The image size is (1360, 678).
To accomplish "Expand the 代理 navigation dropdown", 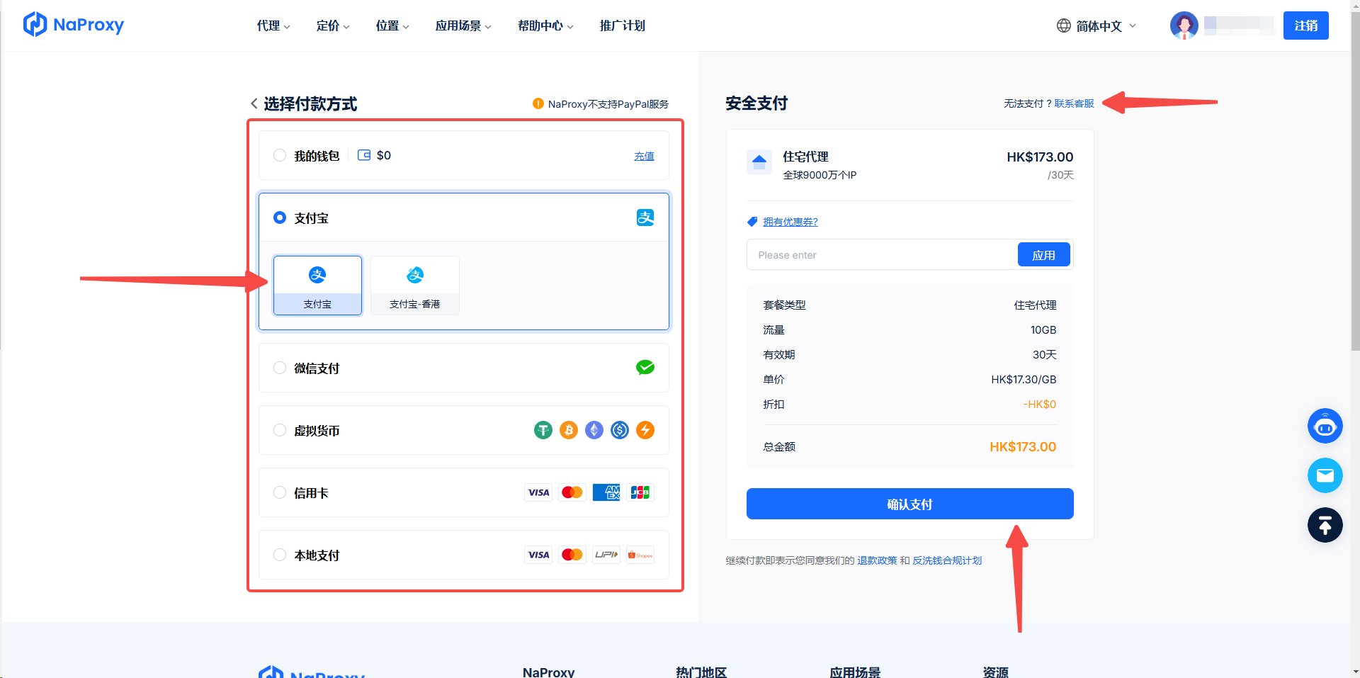I will tap(273, 26).
